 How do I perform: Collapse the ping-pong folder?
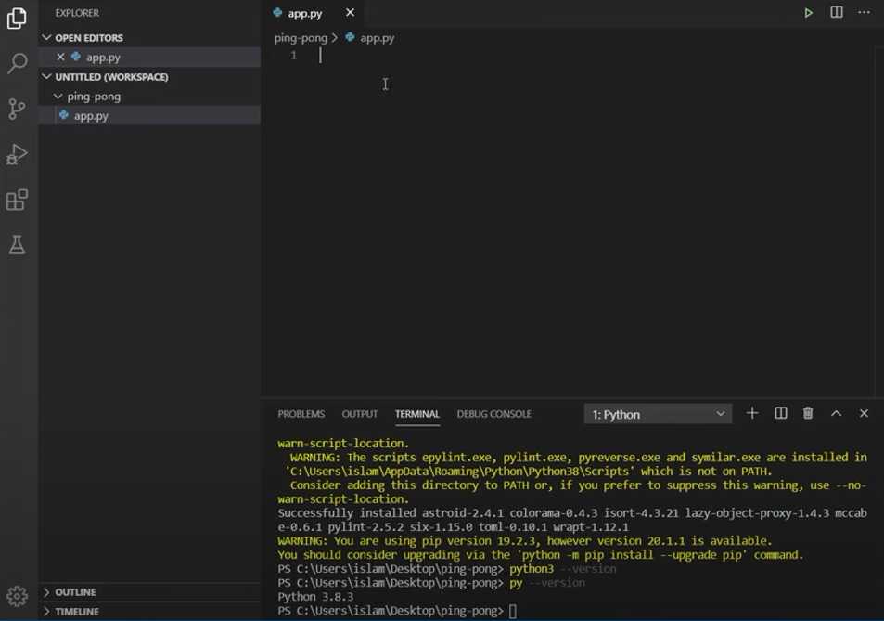[x=58, y=97]
